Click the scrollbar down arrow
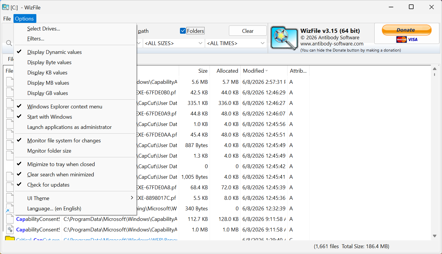 (435, 236)
